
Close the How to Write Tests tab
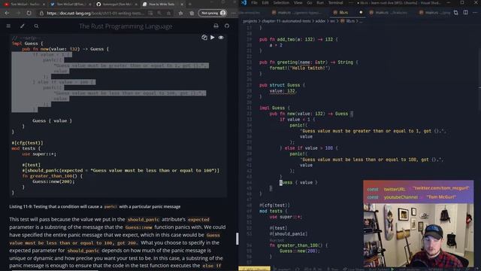click(x=182, y=5)
